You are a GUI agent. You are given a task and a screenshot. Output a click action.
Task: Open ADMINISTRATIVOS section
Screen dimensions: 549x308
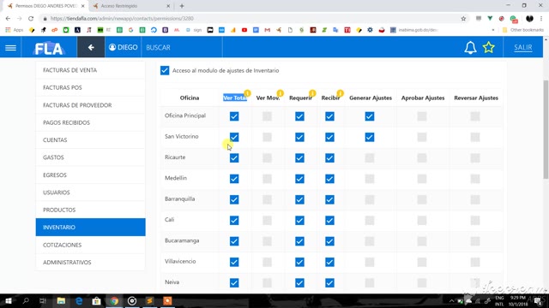[x=90, y=263]
